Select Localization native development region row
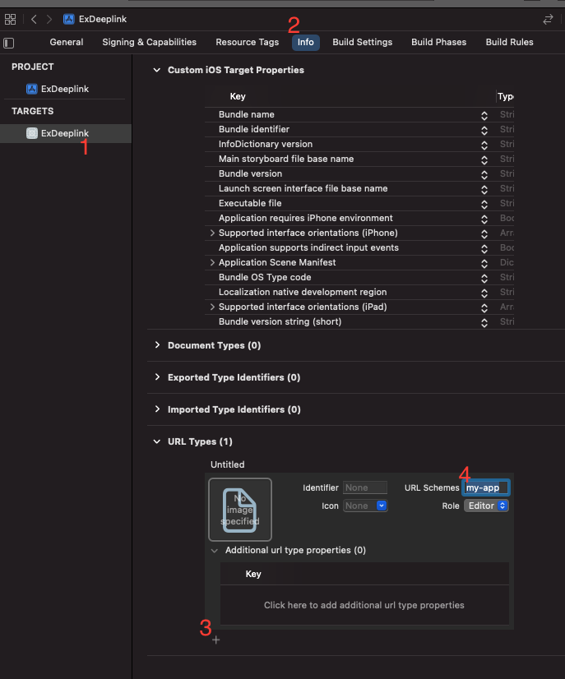The height and width of the screenshot is (679, 565). click(359, 293)
